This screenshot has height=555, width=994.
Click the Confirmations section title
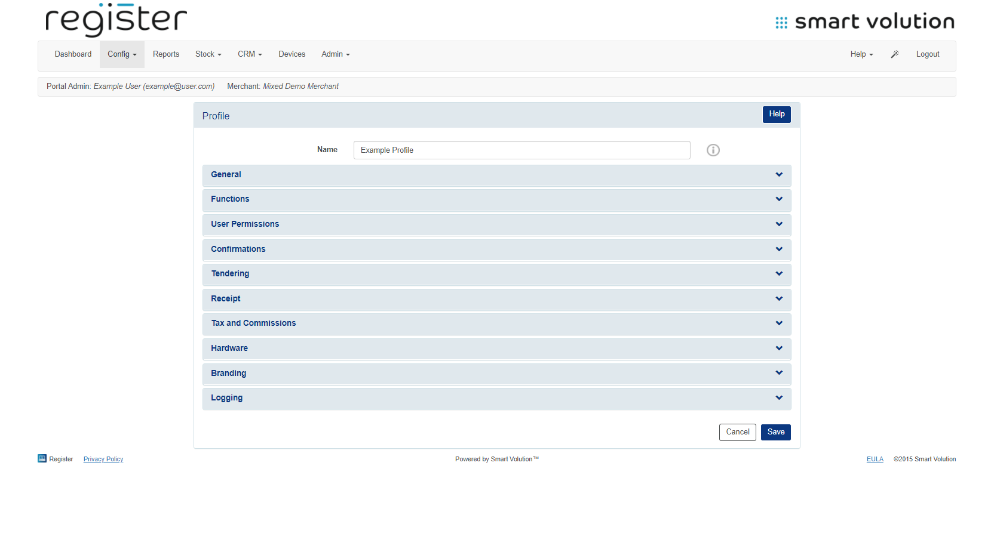point(238,249)
